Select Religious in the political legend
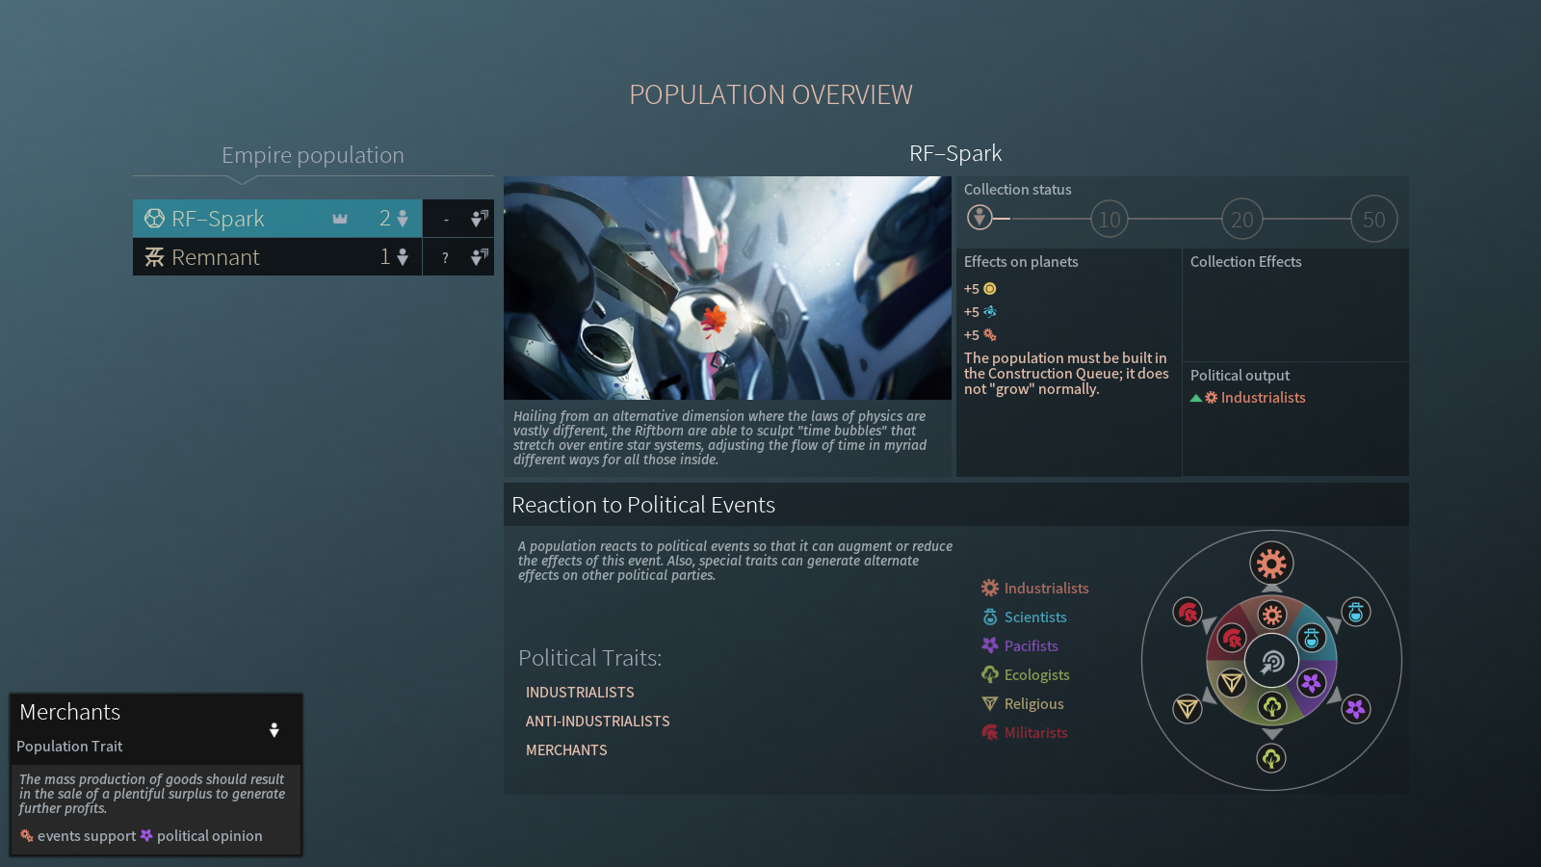1541x867 pixels. (x=1023, y=703)
